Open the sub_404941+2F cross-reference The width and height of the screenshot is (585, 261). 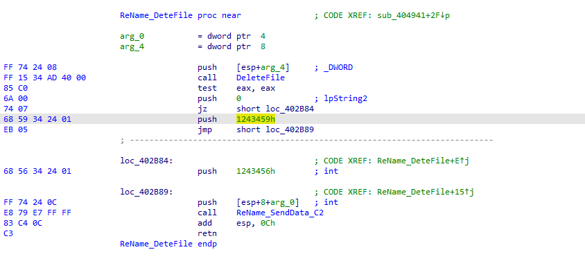(x=413, y=16)
